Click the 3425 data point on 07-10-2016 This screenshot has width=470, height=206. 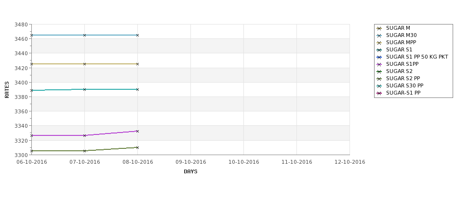pos(84,64)
